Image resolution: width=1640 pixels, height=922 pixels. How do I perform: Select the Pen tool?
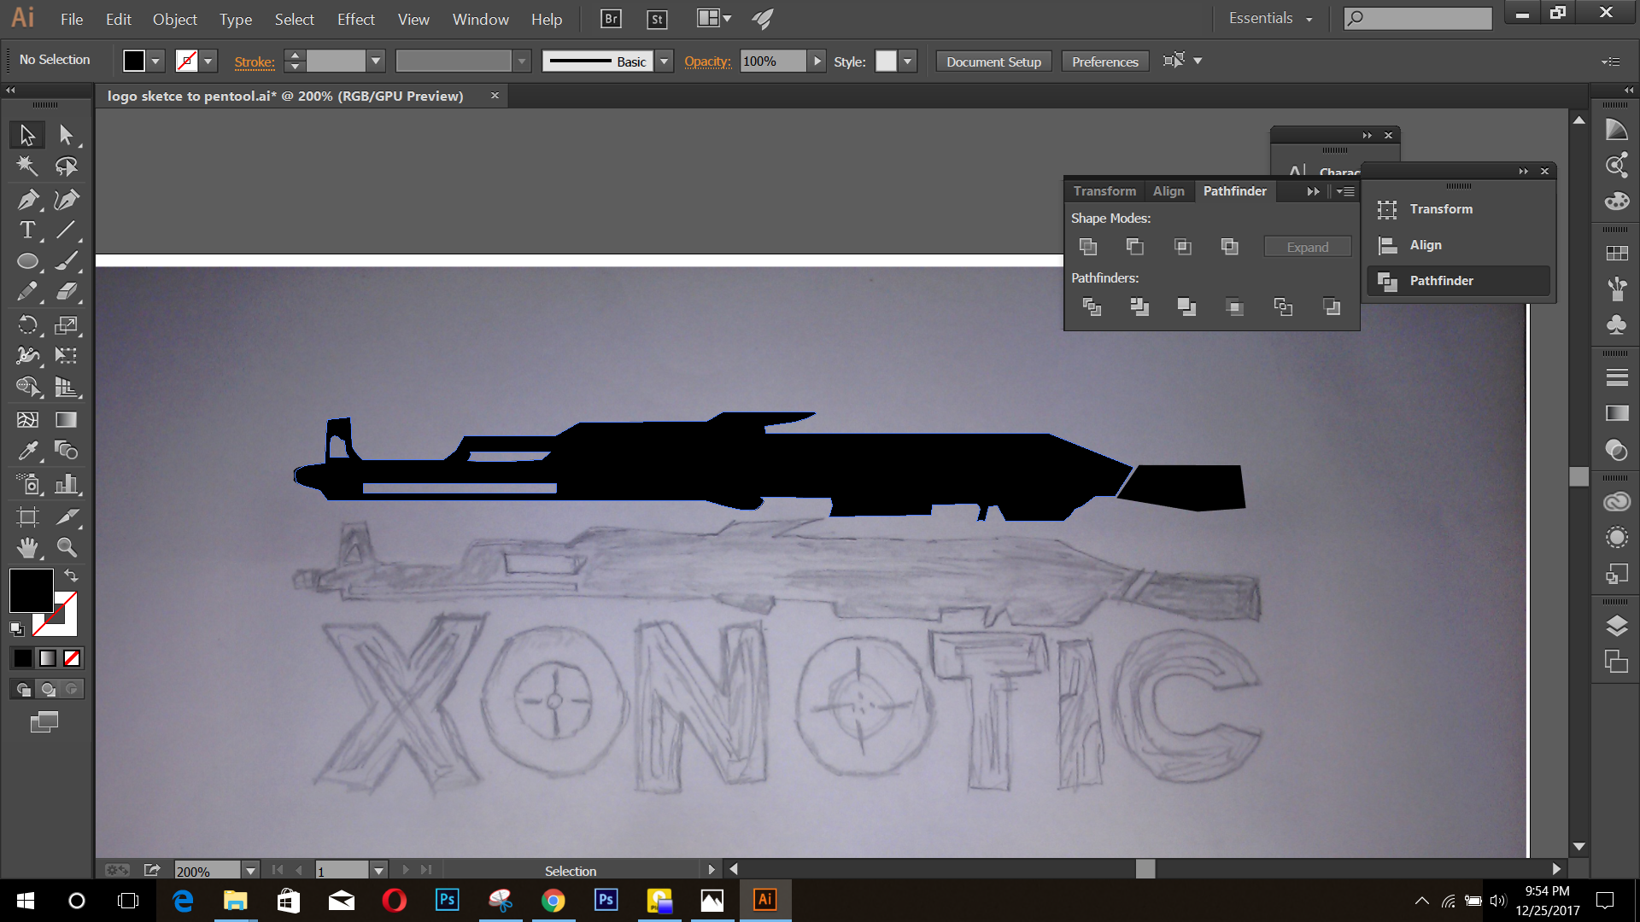(x=27, y=199)
